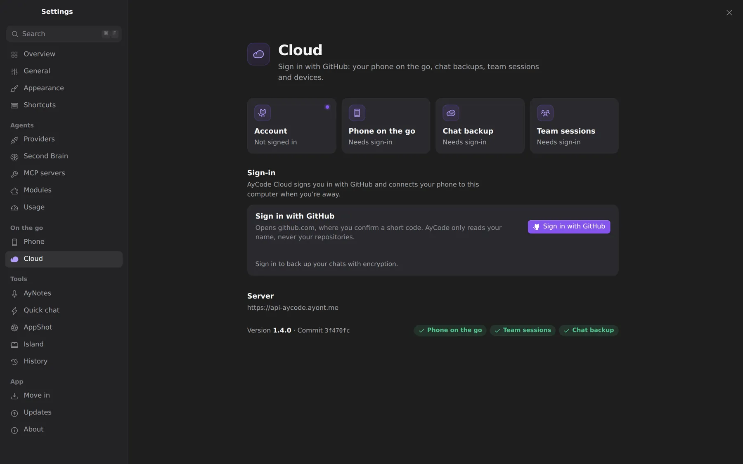This screenshot has height=464, width=743.
Task: Click the Appearance paintbrush icon
Action: tap(14, 88)
